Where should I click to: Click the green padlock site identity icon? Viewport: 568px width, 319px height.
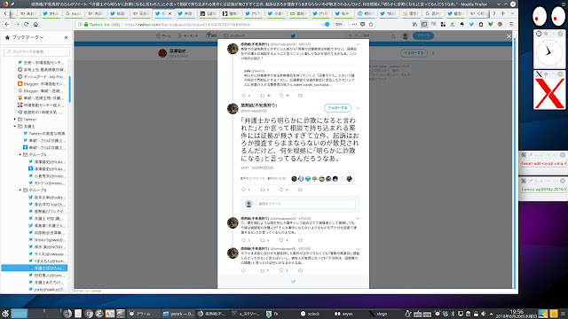click(x=86, y=24)
